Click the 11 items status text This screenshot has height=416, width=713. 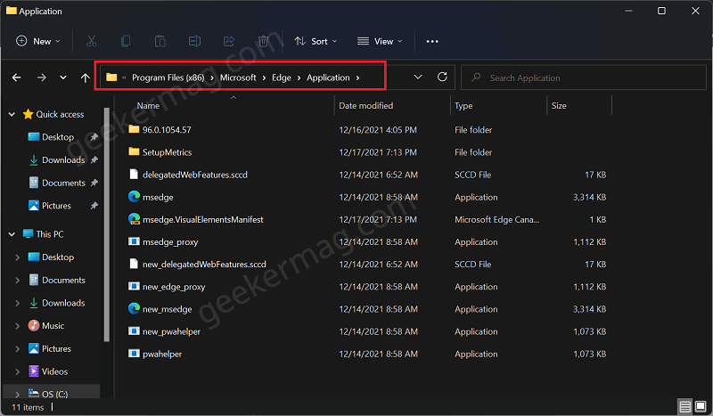[28, 407]
